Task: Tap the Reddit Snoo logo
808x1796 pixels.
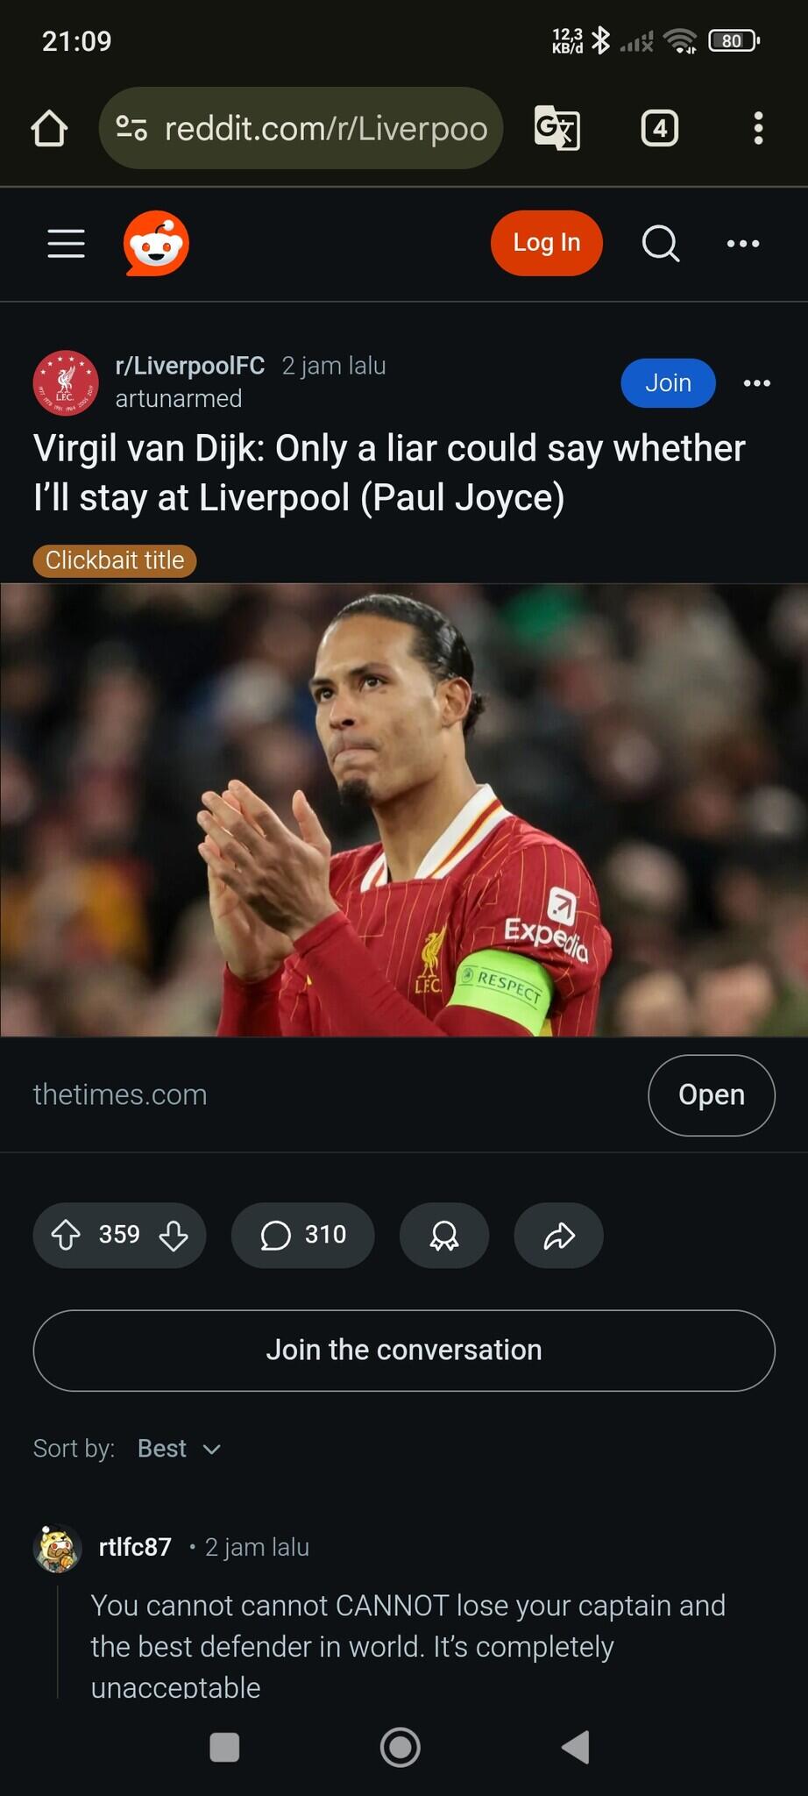Action: pos(156,244)
